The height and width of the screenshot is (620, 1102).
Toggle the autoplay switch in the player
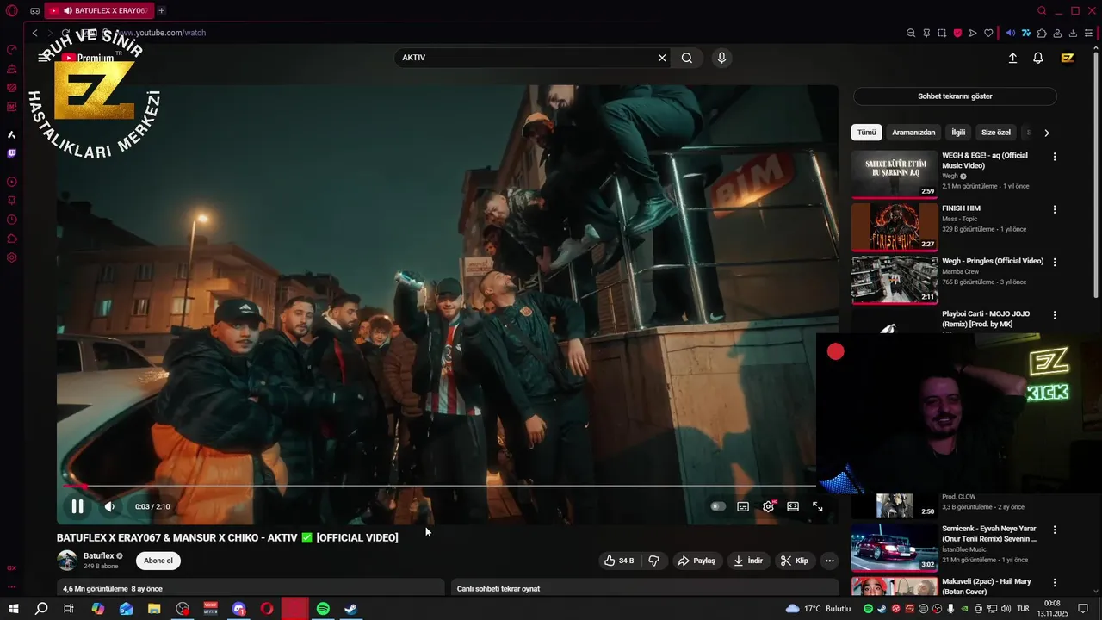718,506
